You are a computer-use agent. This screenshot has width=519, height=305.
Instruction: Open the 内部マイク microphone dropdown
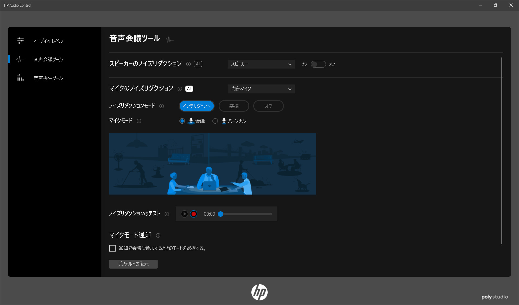(x=261, y=89)
